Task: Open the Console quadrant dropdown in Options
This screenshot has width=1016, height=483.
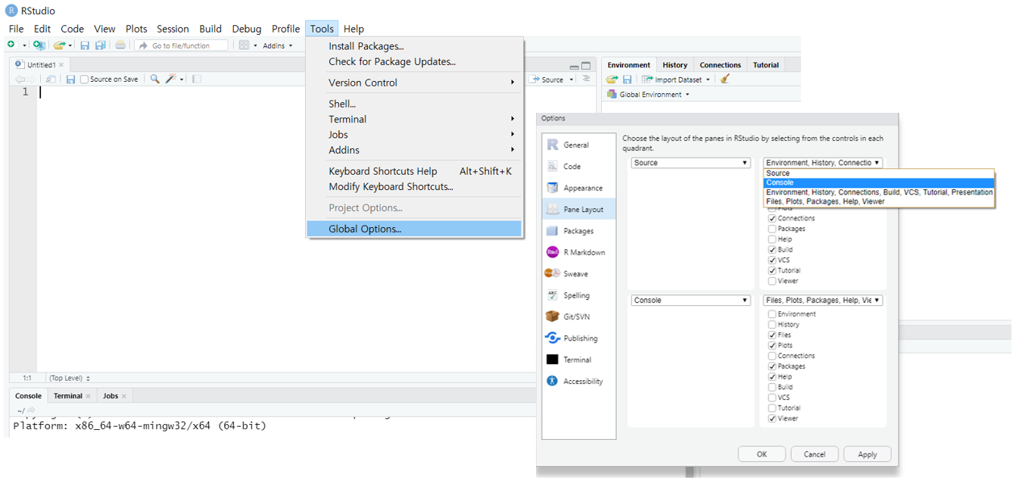Action: tap(690, 301)
